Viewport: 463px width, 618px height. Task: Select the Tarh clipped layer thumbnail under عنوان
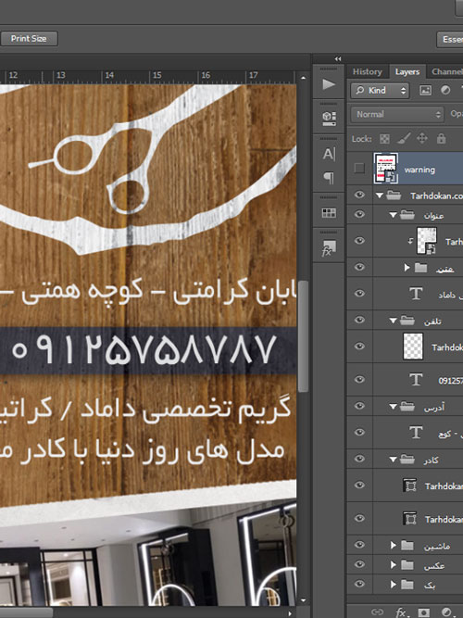pyautogui.click(x=426, y=241)
